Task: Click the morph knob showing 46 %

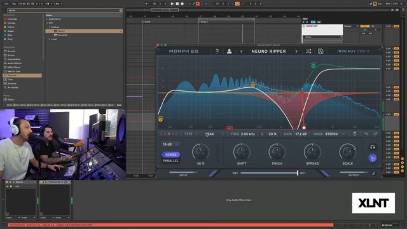Action: click(x=200, y=152)
